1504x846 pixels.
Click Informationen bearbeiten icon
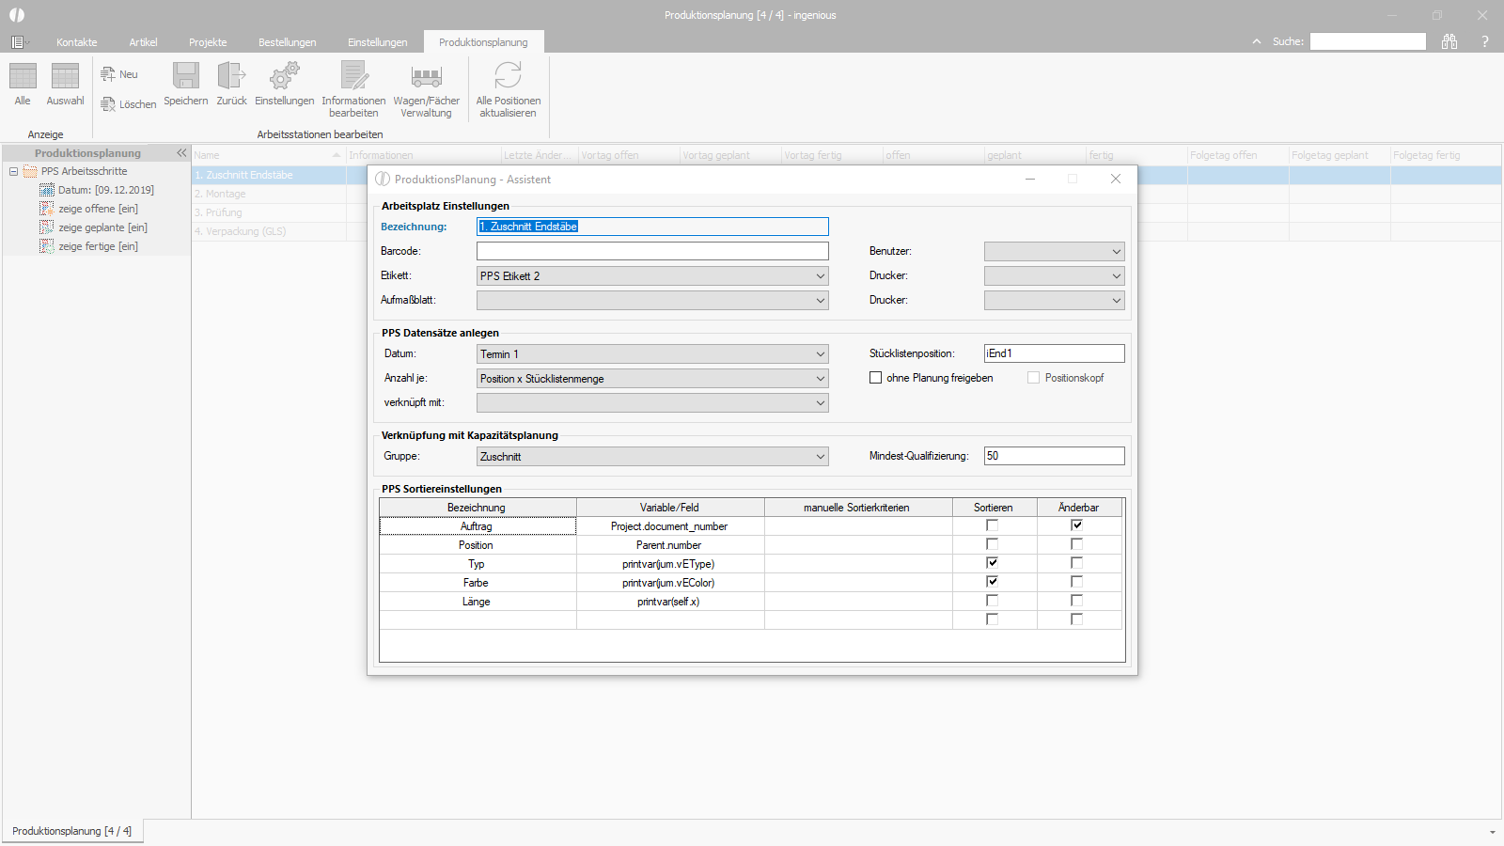coord(353,76)
